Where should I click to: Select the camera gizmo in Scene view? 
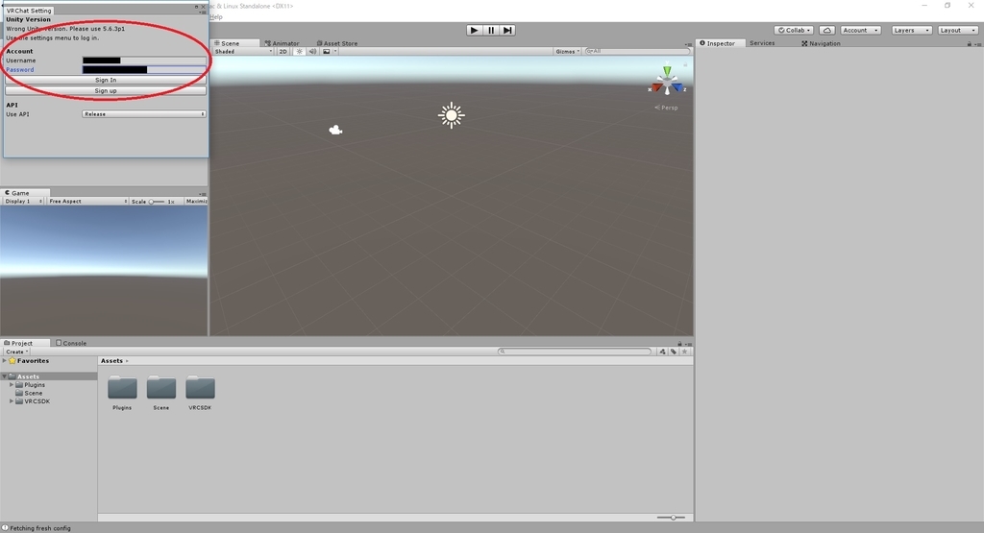335,130
